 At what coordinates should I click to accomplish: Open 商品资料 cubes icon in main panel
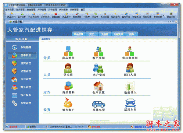click(69, 87)
